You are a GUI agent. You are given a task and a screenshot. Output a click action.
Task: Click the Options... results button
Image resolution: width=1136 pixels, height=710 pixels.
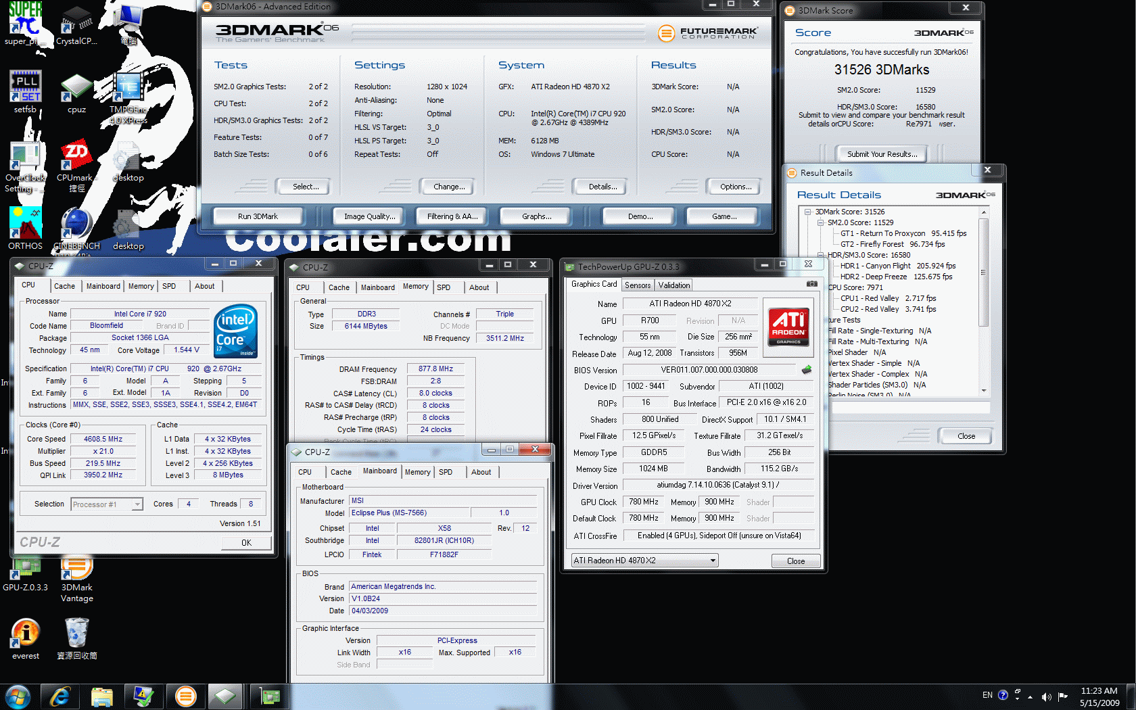point(736,187)
